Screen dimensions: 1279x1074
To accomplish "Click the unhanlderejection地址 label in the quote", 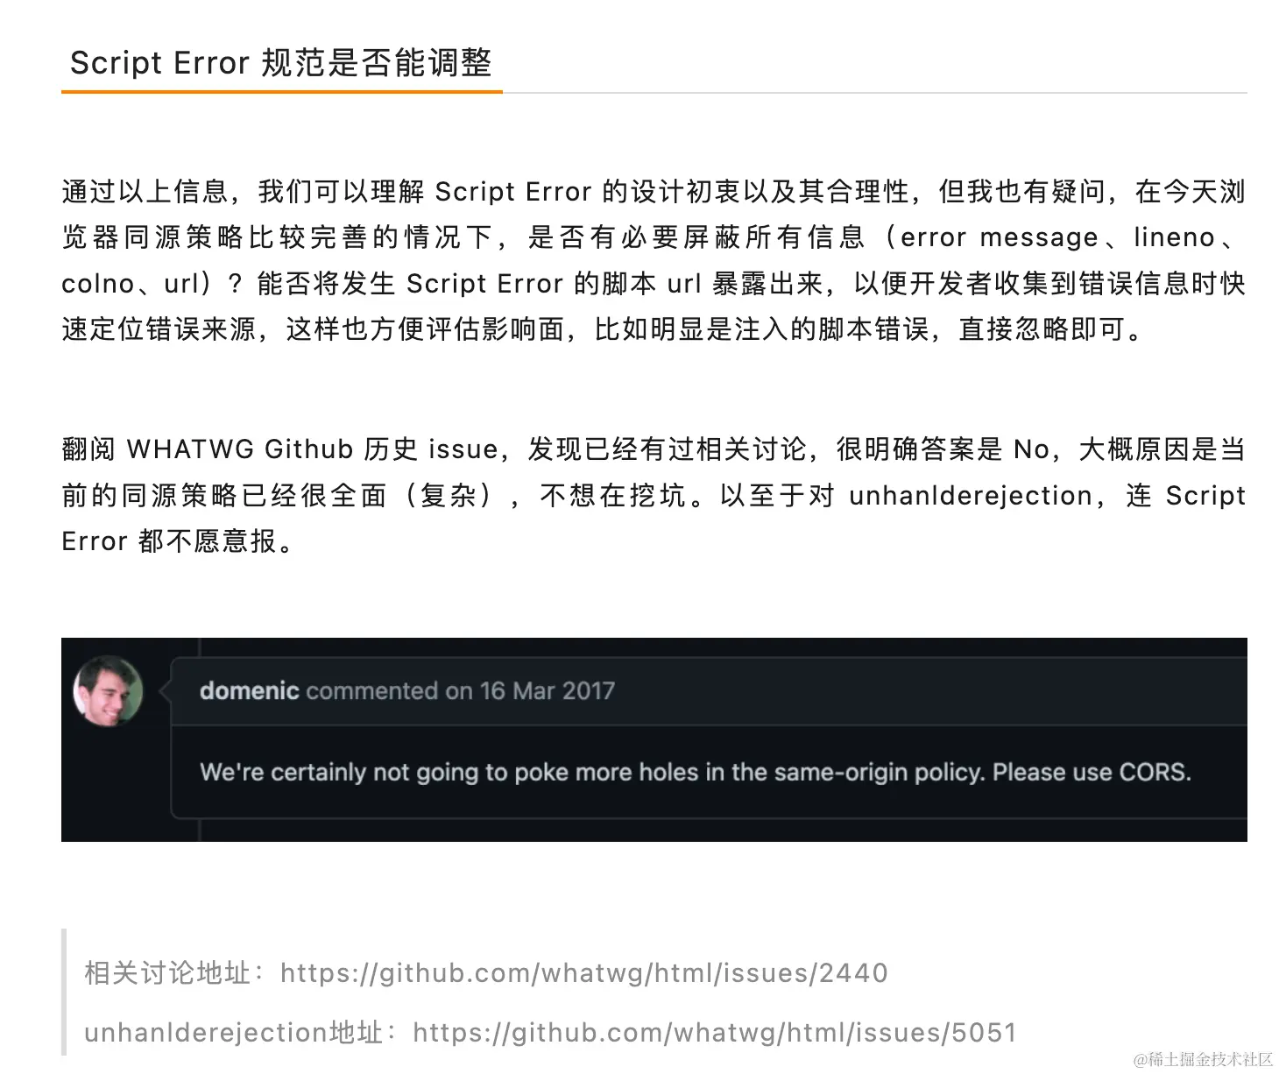I will [234, 1033].
